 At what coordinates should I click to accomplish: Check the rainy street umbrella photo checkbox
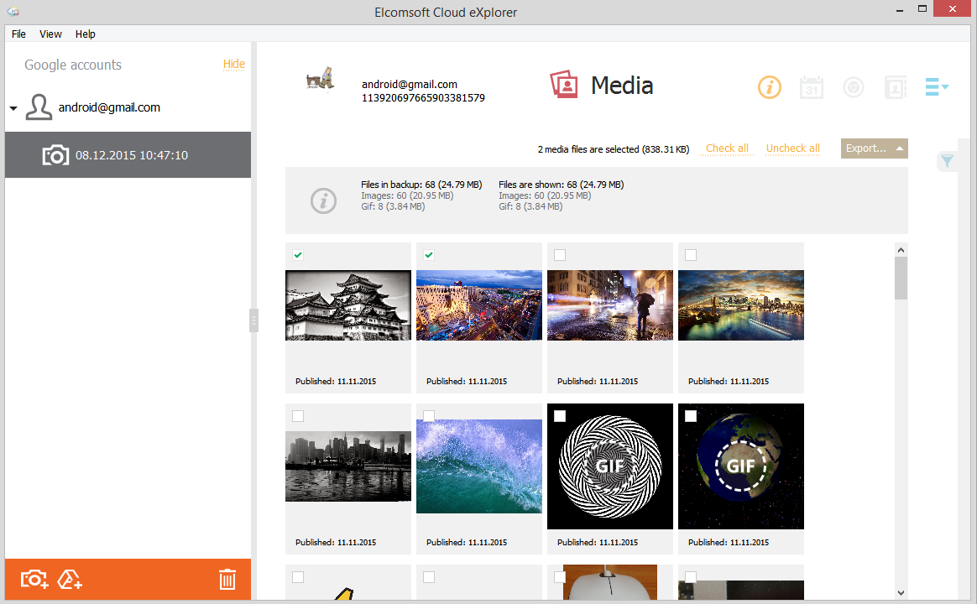(x=560, y=255)
